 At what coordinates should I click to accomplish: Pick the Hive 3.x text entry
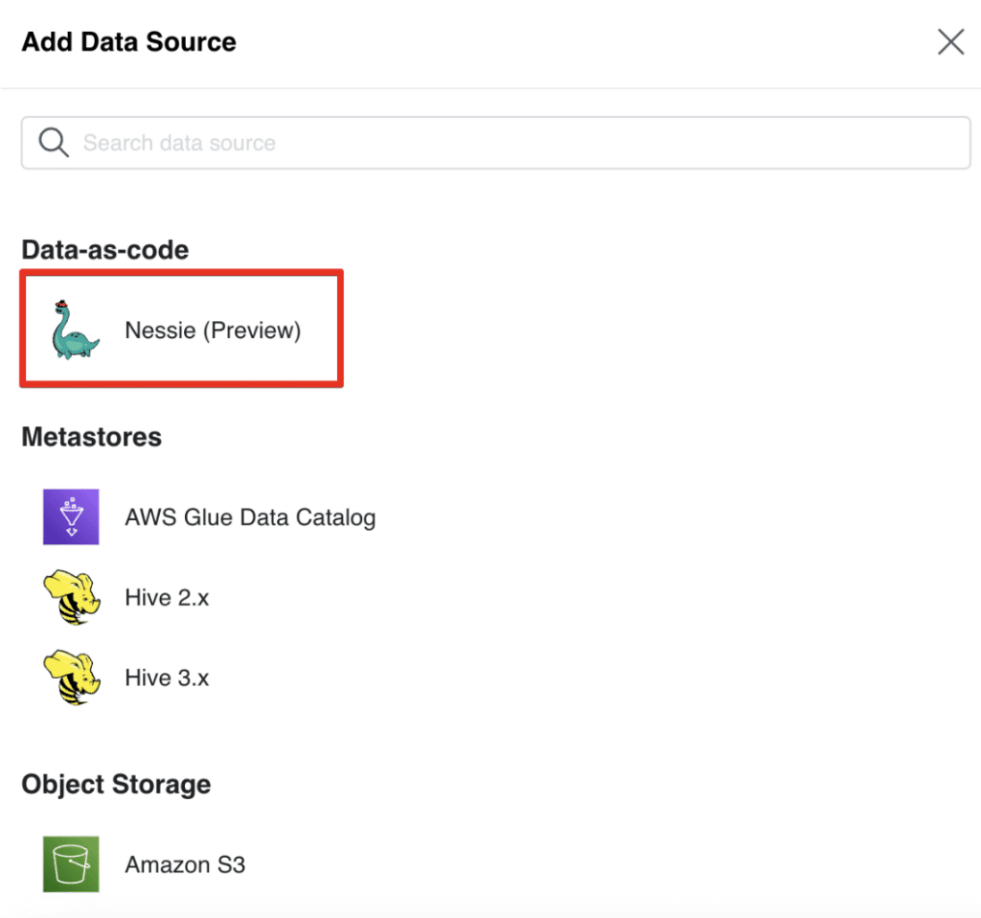coord(167,677)
